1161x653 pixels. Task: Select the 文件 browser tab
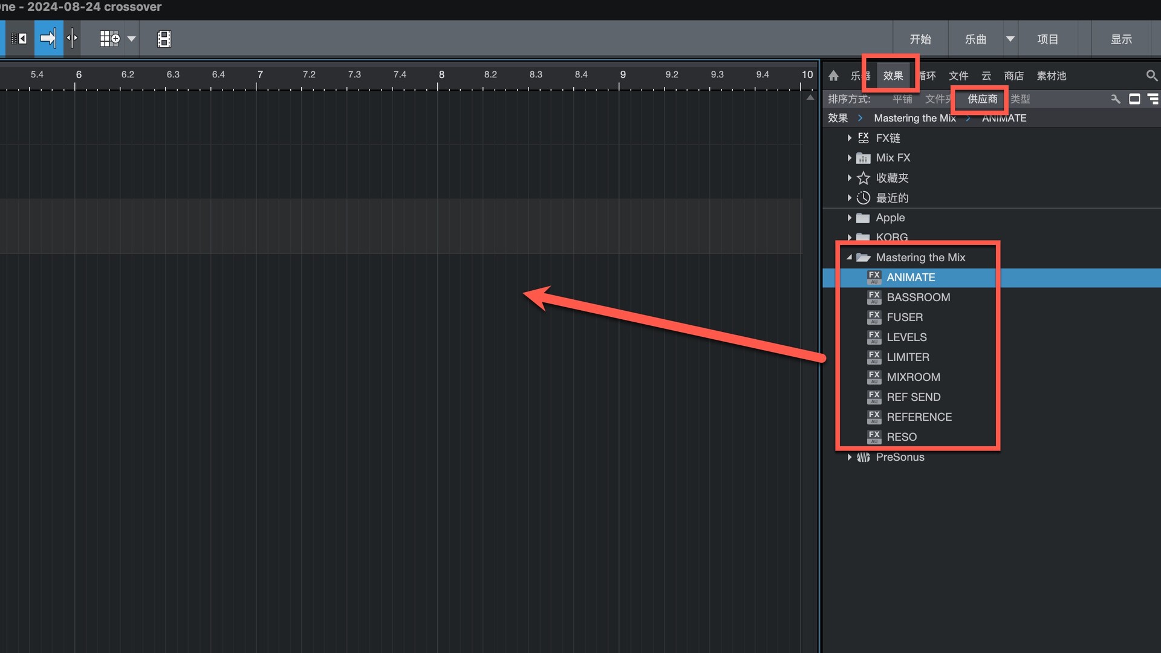pyautogui.click(x=958, y=76)
